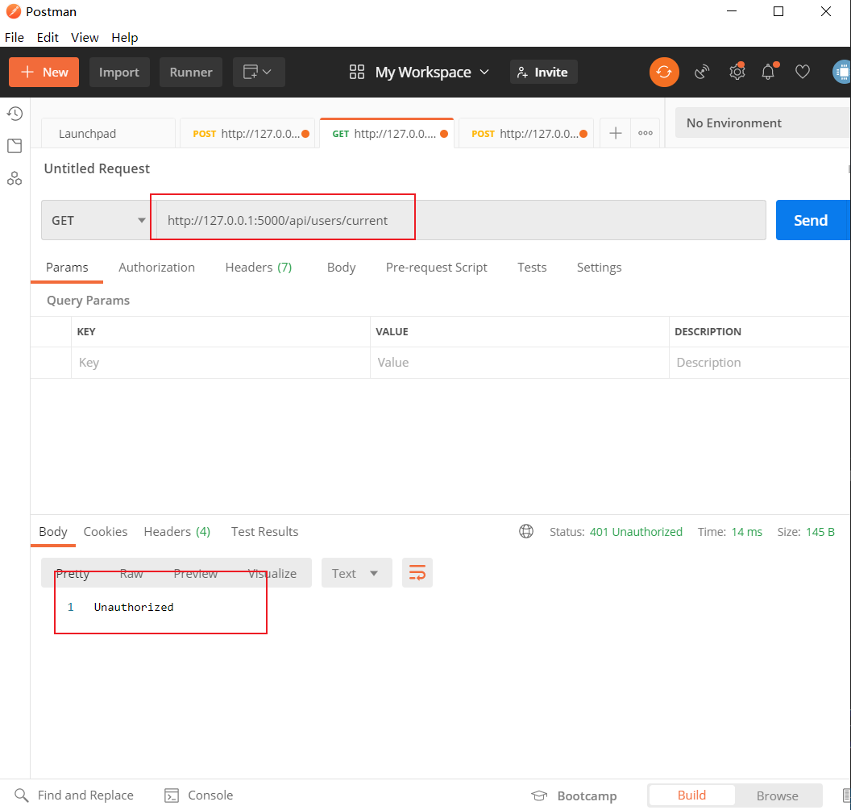
Task: Switch to Browse mode
Action: (x=777, y=795)
